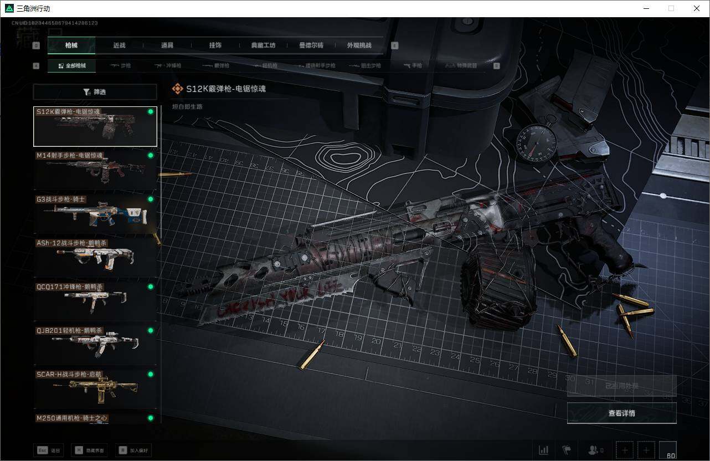Click the player avatar box labeled 60
Viewport: 710px width, 461px height.
tap(667, 450)
